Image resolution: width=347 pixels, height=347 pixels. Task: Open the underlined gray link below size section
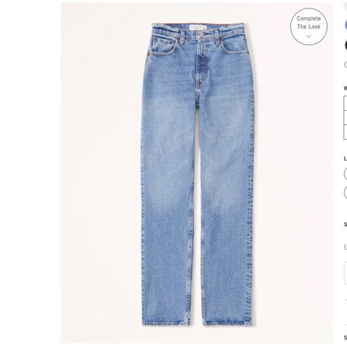345,246
